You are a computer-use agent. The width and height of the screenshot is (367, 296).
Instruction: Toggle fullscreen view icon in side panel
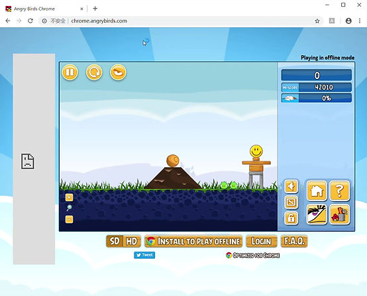pos(291,202)
